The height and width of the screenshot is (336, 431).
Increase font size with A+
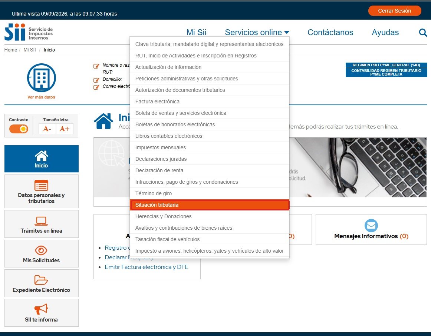(x=65, y=129)
